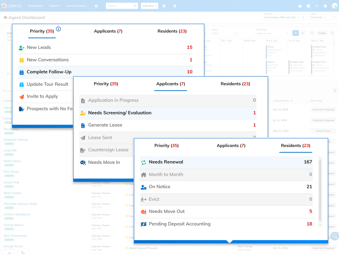The width and height of the screenshot is (339, 254).
Task: Open the Communications dropdown menu
Action: click(76, 6)
